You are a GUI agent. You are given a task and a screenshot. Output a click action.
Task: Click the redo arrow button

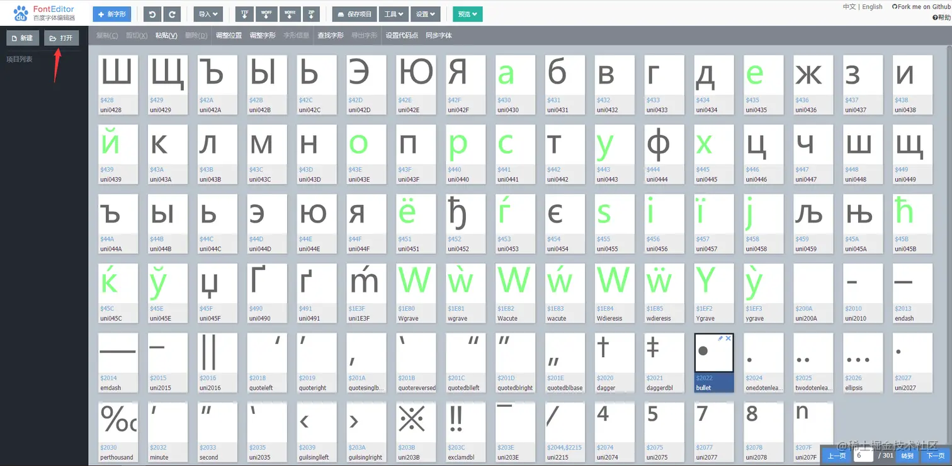point(172,14)
